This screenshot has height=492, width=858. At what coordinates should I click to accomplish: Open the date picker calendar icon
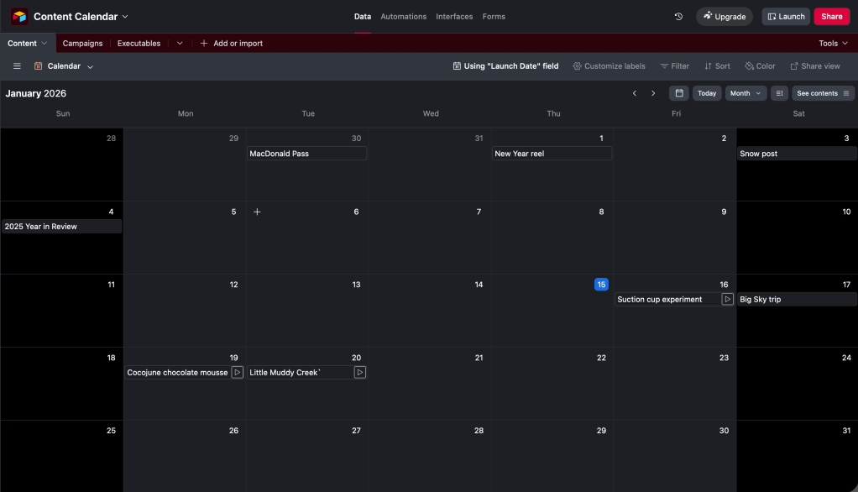pyautogui.click(x=678, y=93)
